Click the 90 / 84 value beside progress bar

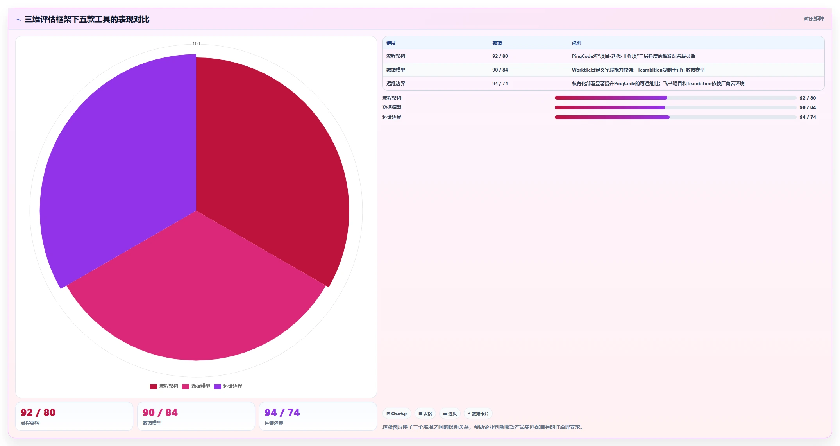tap(808, 107)
